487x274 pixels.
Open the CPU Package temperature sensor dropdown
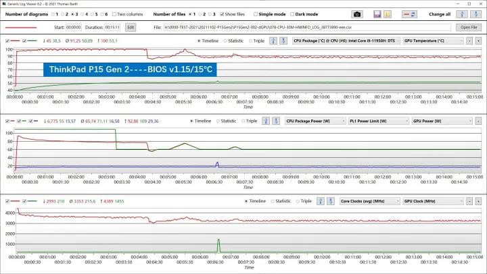coord(347,40)
